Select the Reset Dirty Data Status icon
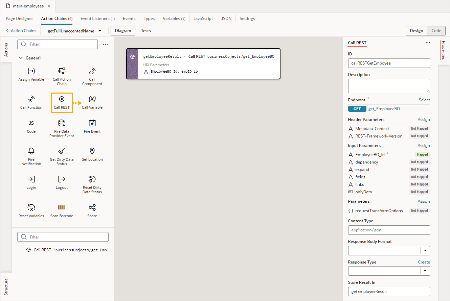Image resolution: width=450 pixels, height=301 pixels. coord(92,179)
